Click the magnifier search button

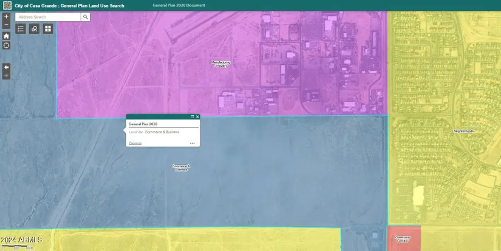(x=86, y=17)
